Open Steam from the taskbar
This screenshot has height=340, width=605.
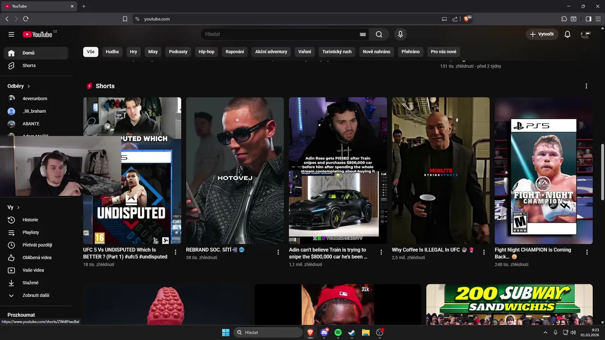pyautogui.click(x=352, y=332)
